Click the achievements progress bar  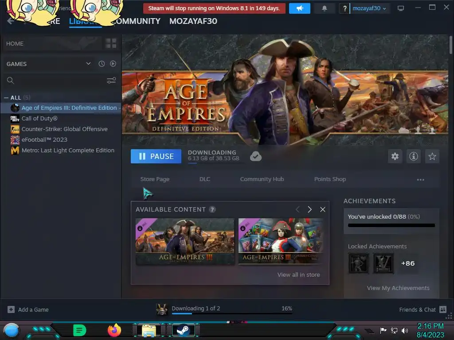tap(391, 225)
